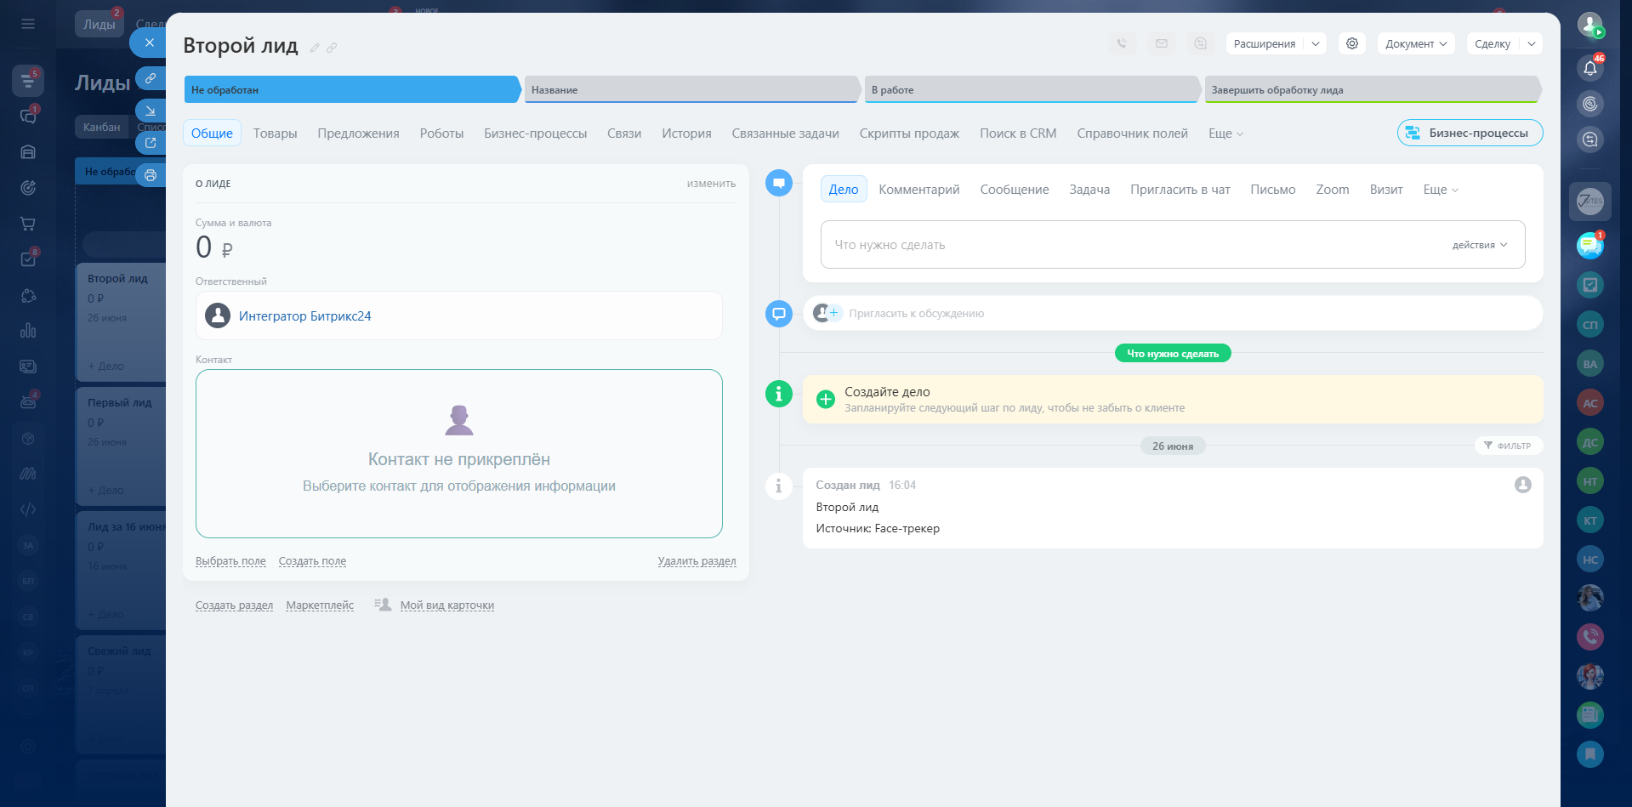
Task: Open card settings gear icon
Action: 1351,43
